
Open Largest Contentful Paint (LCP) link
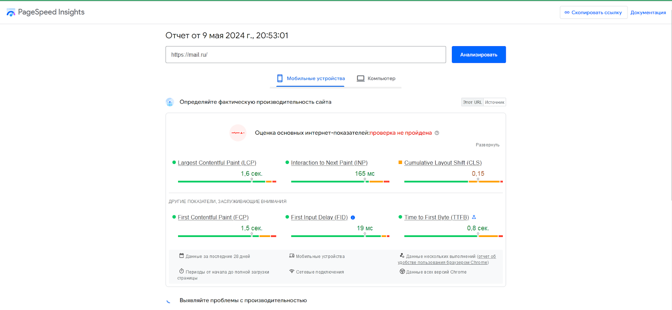point(217,163)
